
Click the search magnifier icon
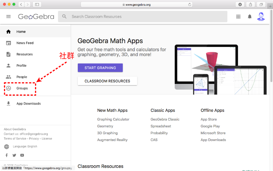[64, 16]
